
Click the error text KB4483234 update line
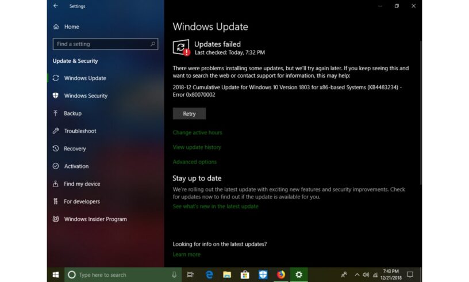(x=287, y=91)
